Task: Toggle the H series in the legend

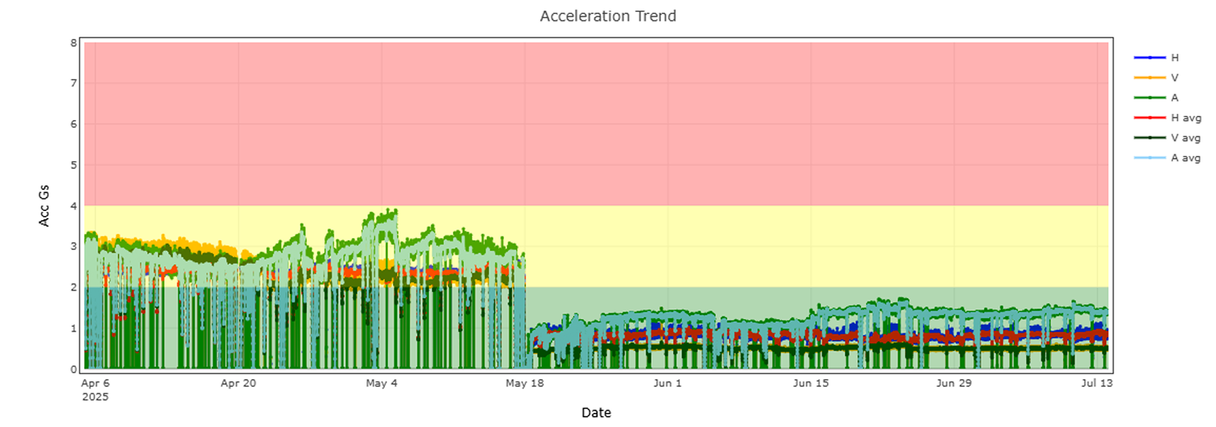Action: point(1174,58)
